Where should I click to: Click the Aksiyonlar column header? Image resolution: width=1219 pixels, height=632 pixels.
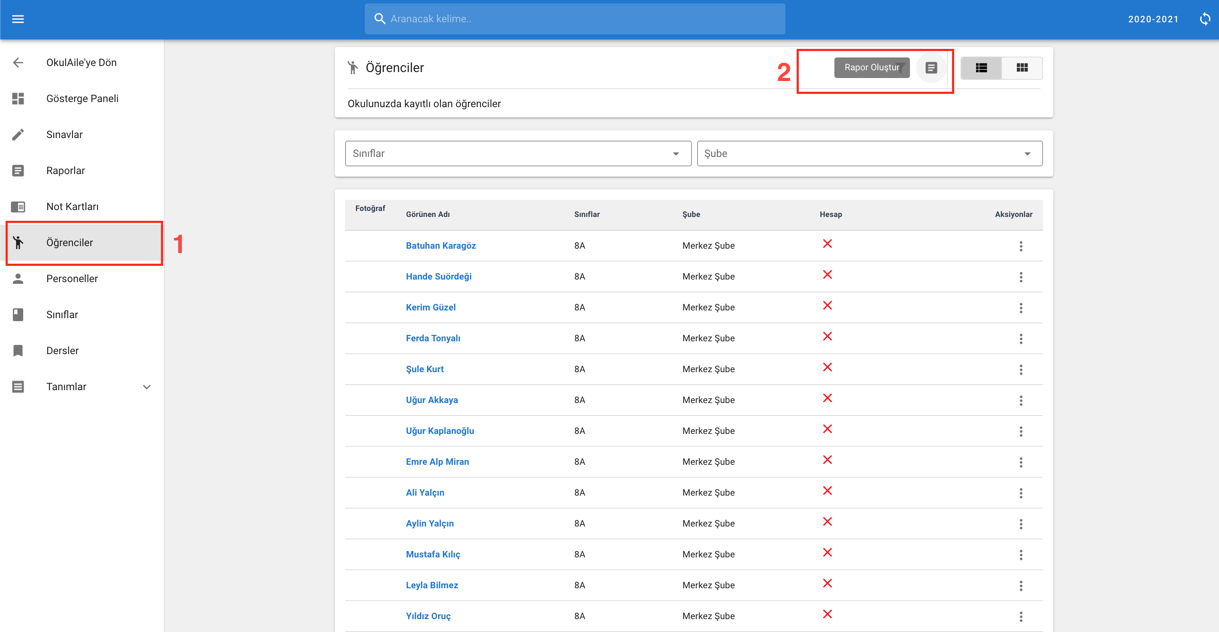click(x=1013, y=215)
